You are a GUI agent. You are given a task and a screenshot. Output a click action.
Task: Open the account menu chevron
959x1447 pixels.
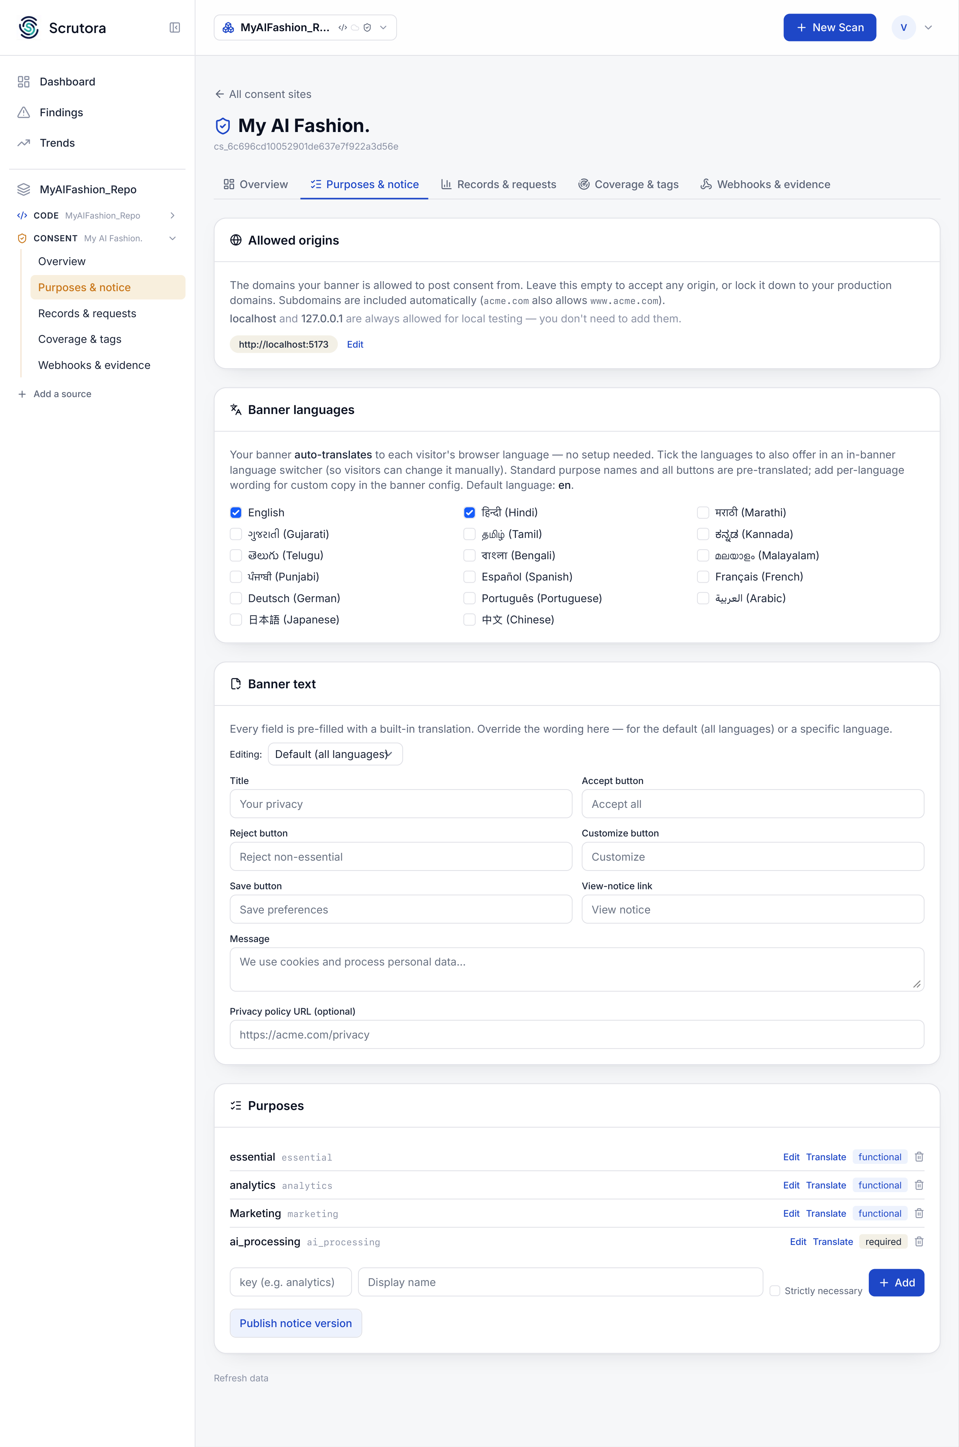928,28
